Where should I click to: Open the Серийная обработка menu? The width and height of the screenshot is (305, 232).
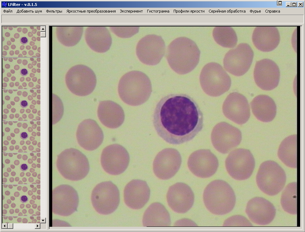point(227,11)
